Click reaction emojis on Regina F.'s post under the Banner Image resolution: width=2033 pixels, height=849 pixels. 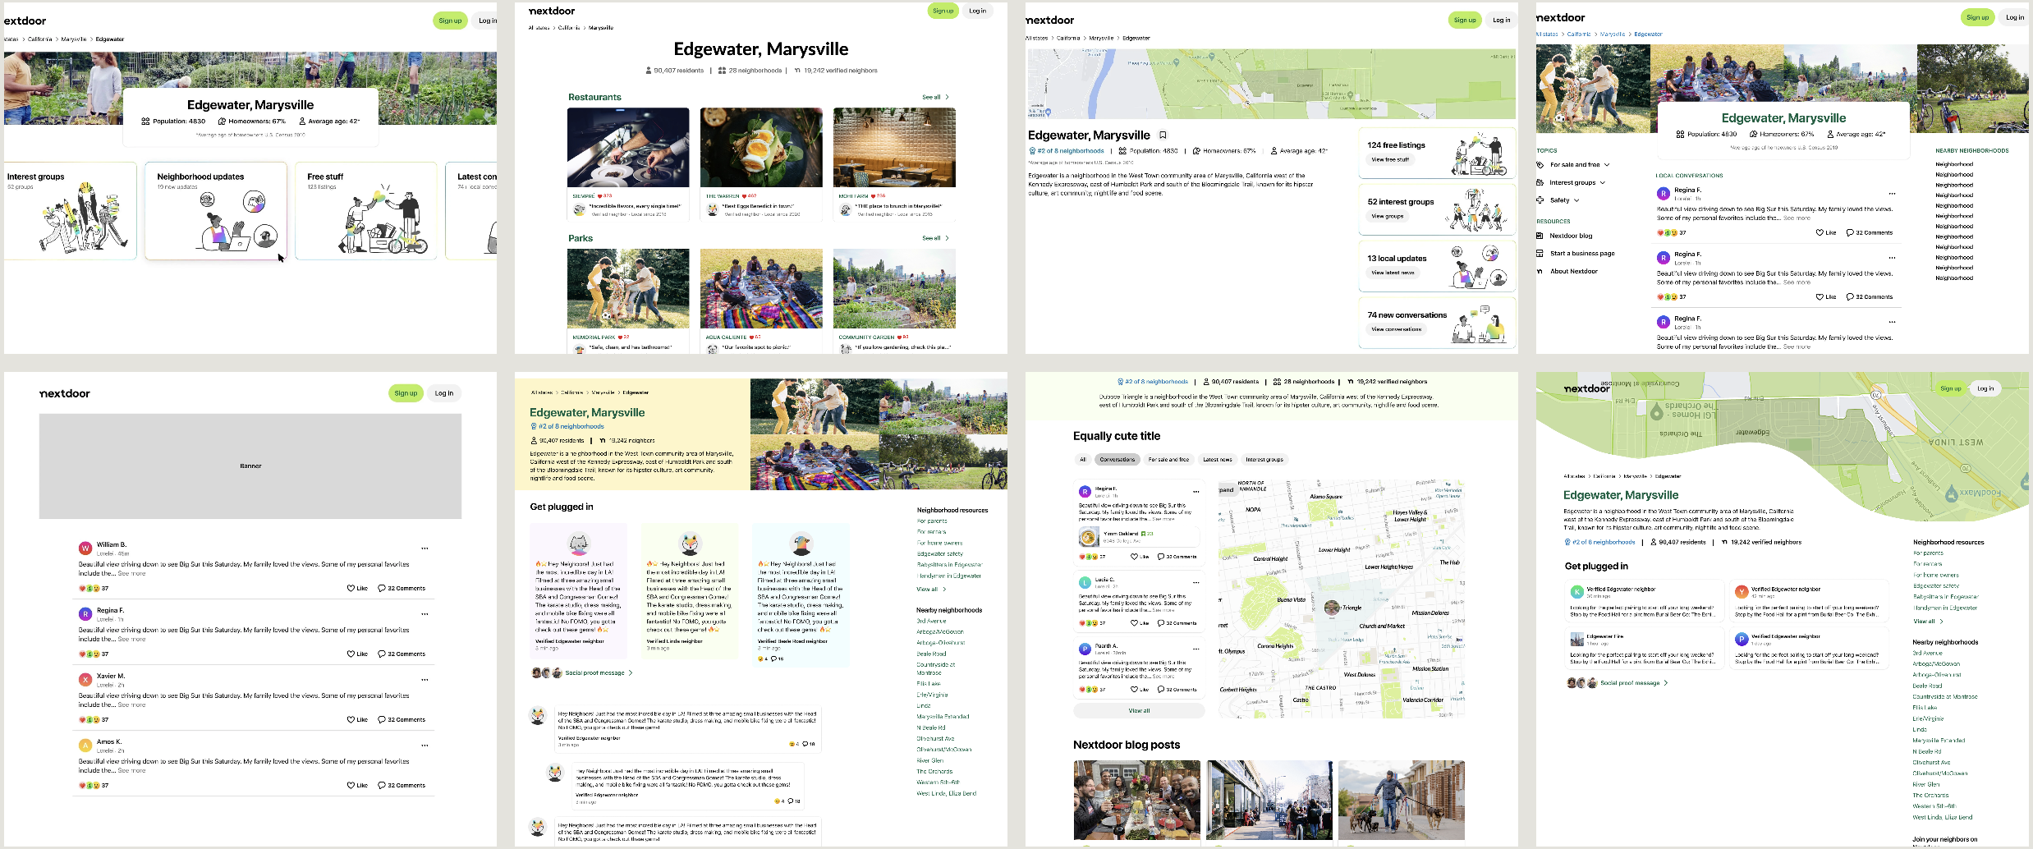(x=89, y=654)
